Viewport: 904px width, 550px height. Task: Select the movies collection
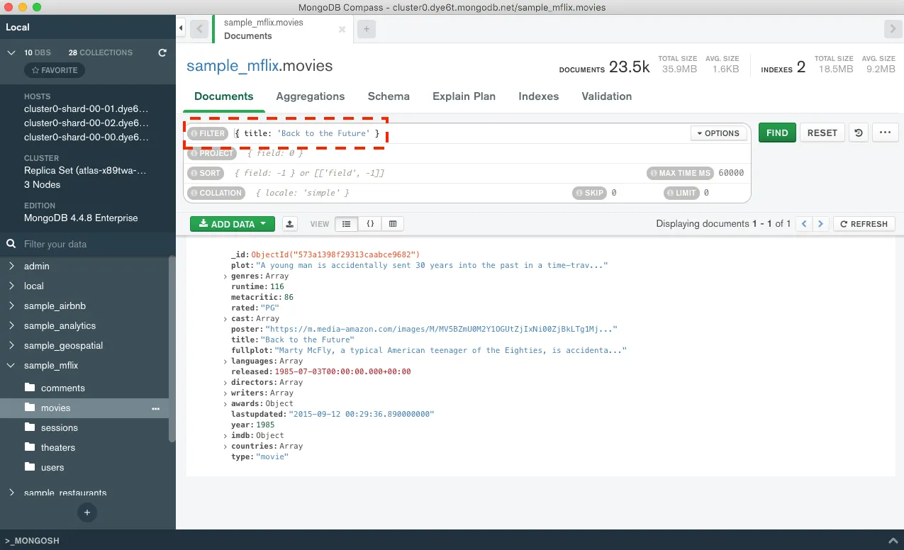point(84,408)
